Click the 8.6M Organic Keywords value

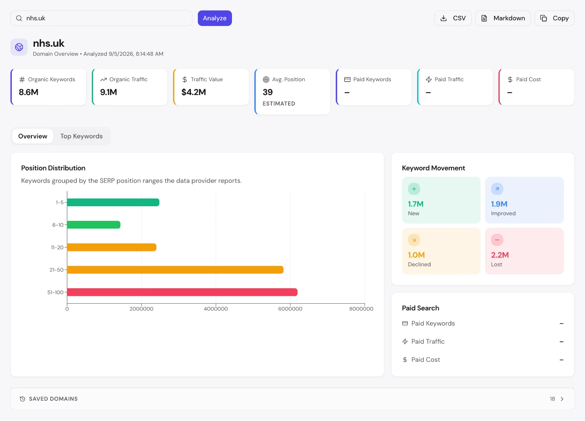click(29, 92)
